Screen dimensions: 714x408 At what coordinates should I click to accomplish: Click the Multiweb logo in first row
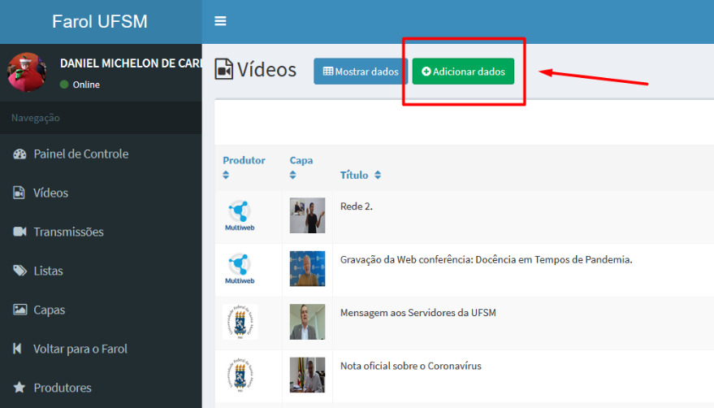[240, 216]
